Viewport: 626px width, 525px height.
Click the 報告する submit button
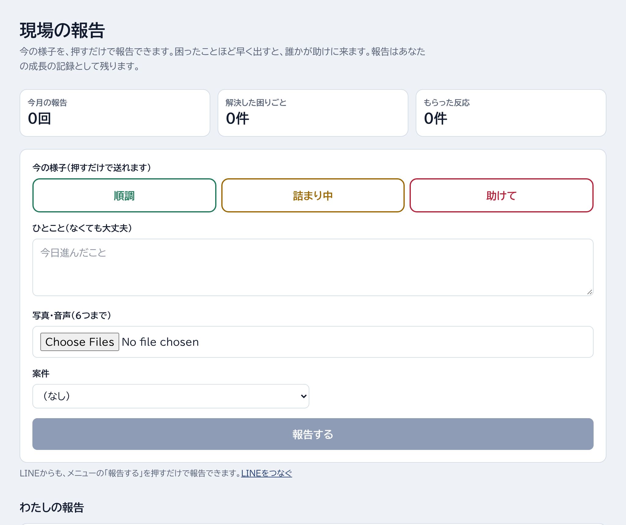pos(313,434)
